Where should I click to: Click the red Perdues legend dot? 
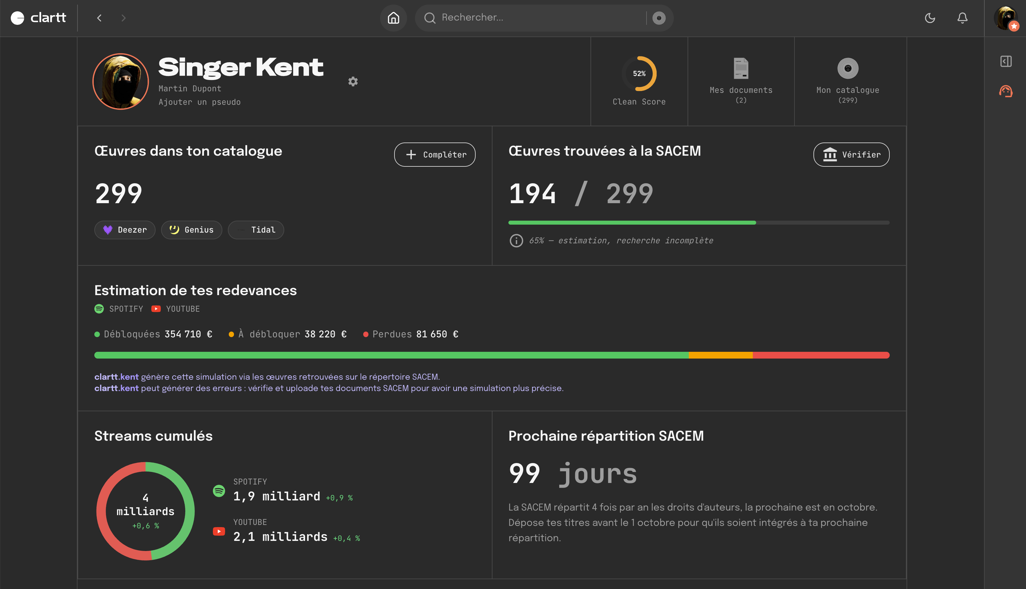click(x=365, y=334)
